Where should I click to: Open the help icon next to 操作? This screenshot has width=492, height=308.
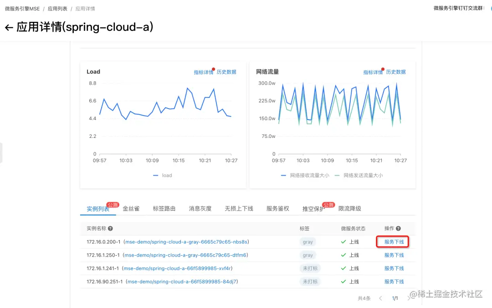[398, 228]
